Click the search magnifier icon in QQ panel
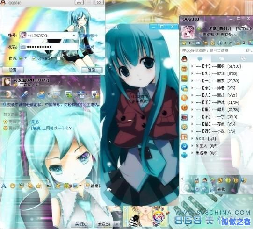Image resolution: width=253 pixels, height=229 pixels. click(x=247, y=50)
